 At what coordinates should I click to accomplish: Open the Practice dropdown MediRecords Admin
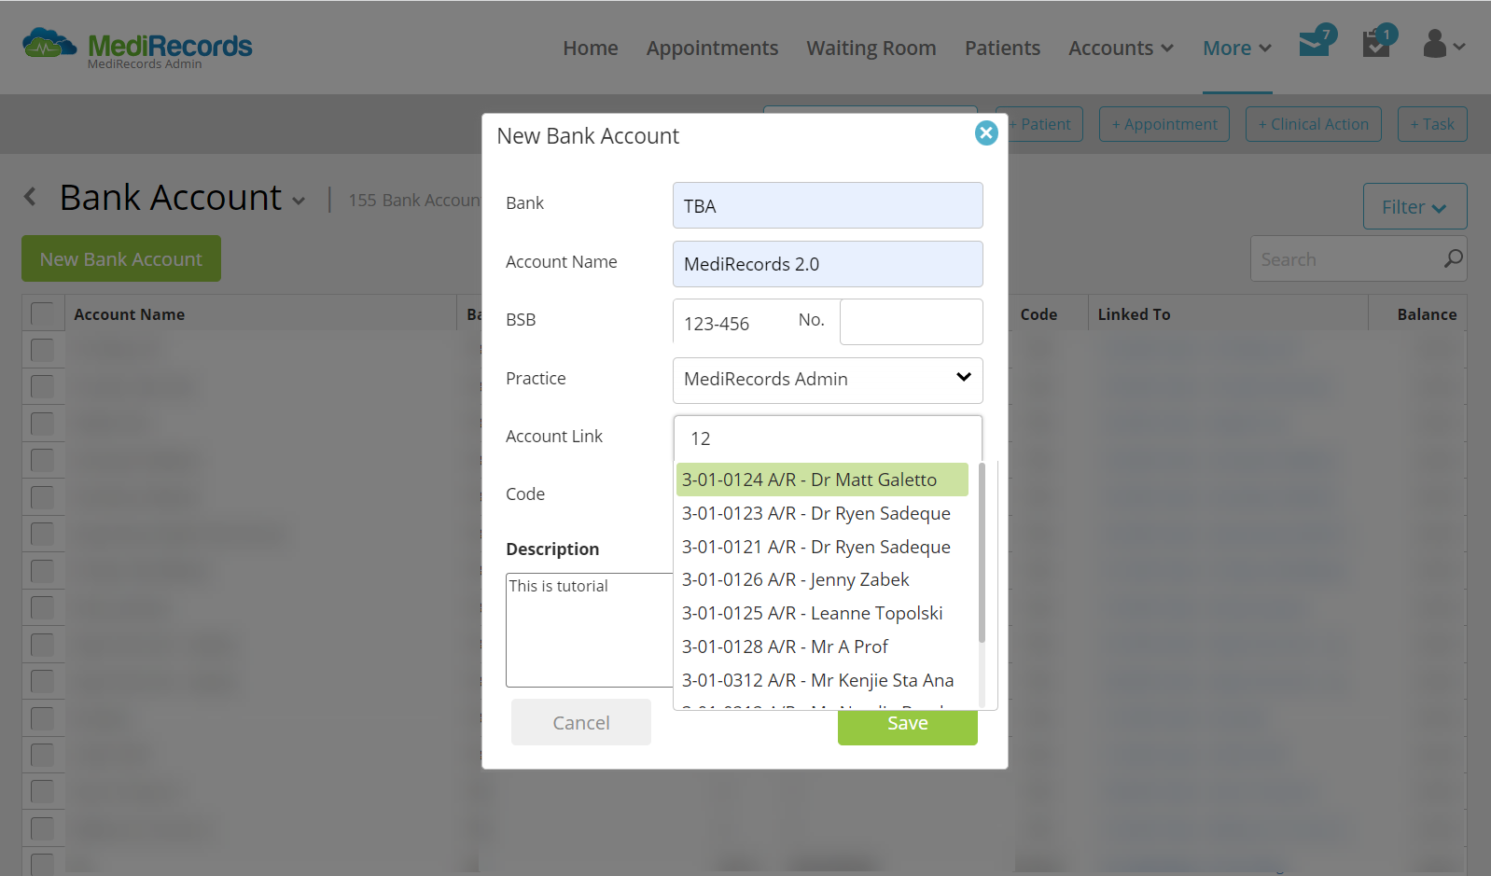click(x=828, y=380)
